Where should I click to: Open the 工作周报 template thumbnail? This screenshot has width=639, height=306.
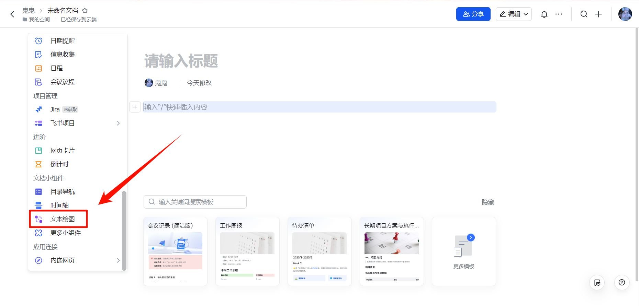247,251
